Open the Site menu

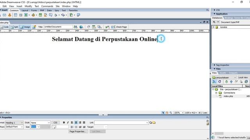click(x=57, y=6)
